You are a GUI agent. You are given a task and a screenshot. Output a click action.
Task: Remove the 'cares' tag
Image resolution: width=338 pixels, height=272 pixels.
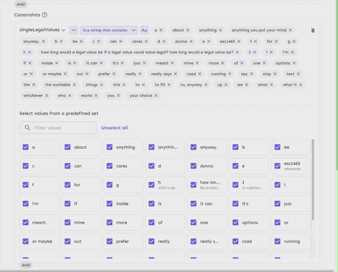click(x=146, y=41)
